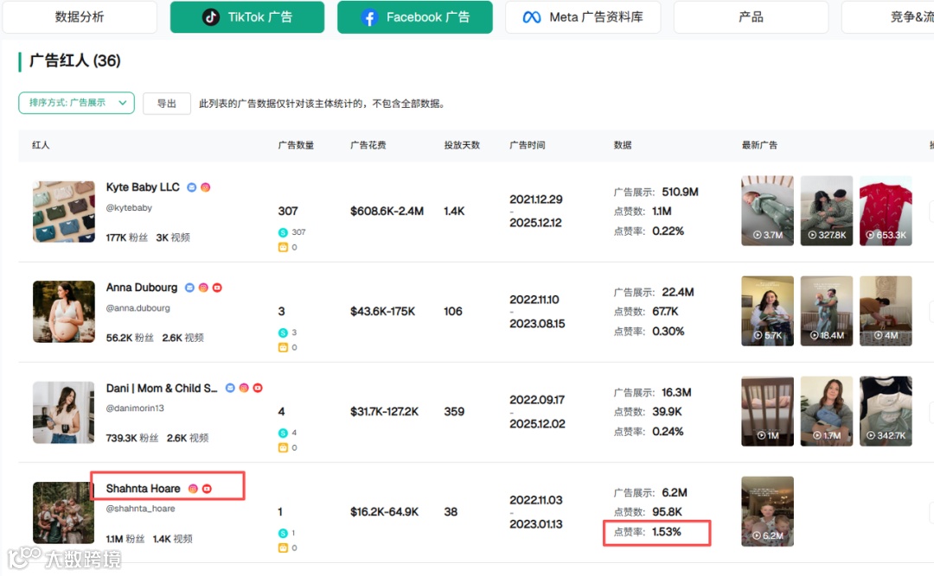This screenshot has height=576, width=934.
Task: Click Dani Mom & Child Facebook page icon
Action: click(230, 388)
